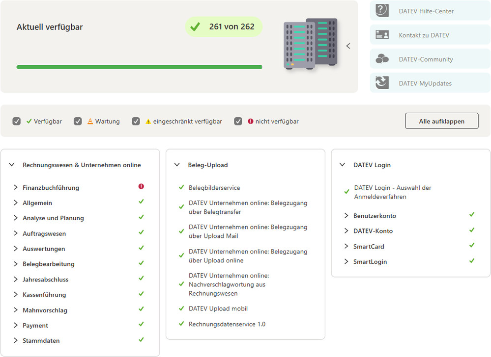Screen dimensions: 491x357
Task: Uncheck the nicht verfügbar filter checkbox
Action: tap(238, 121)
